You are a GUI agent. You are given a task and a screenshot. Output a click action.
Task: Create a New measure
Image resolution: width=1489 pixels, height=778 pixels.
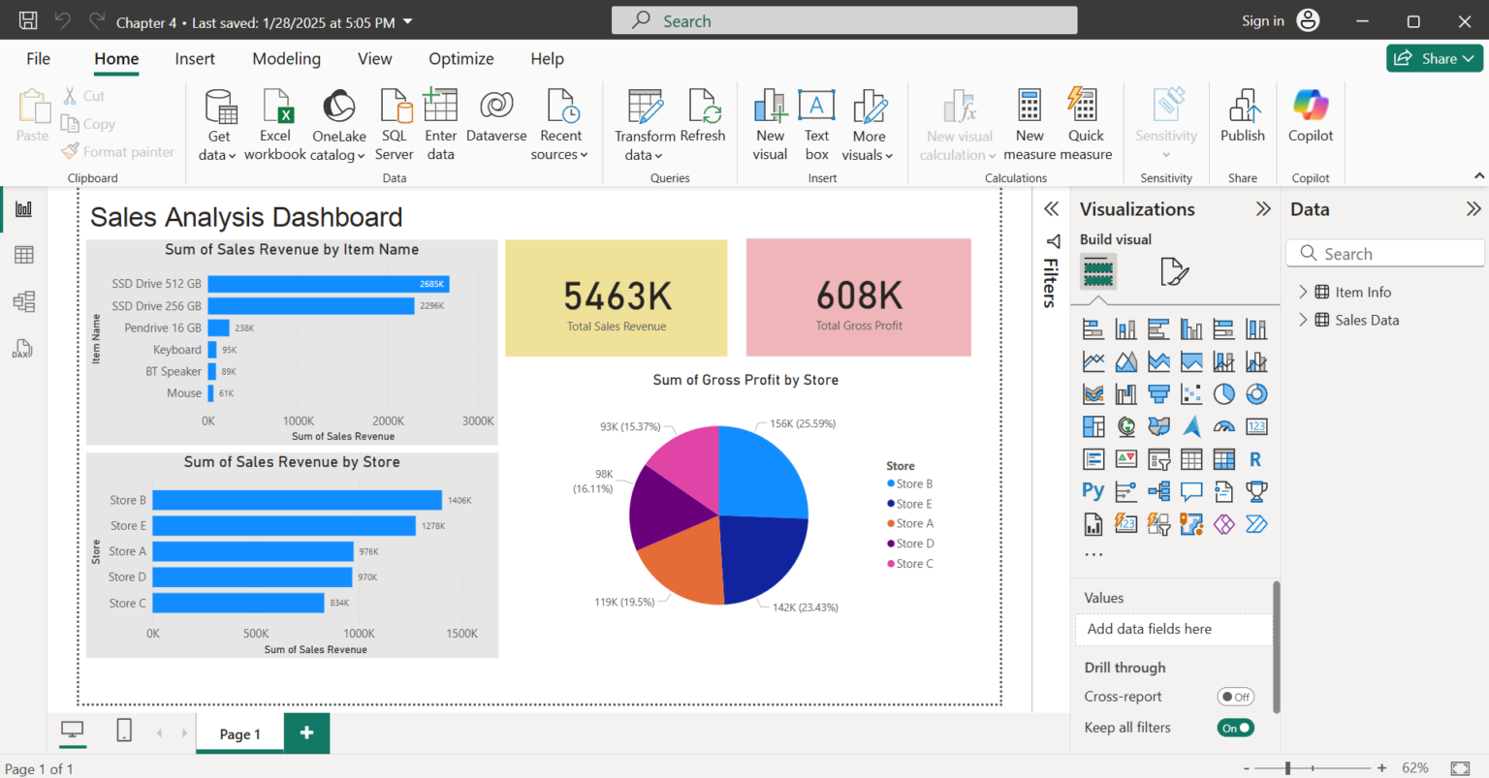1030,124
